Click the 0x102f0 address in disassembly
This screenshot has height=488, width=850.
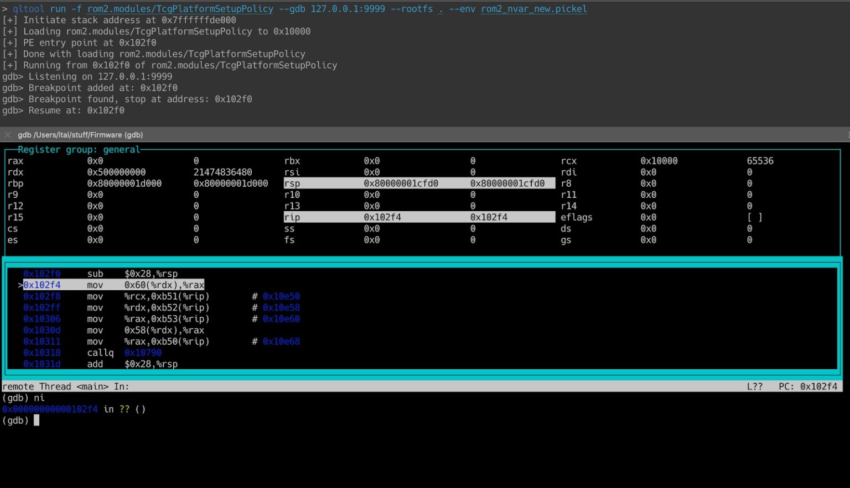pyautogui.click(x=42, y=274)
